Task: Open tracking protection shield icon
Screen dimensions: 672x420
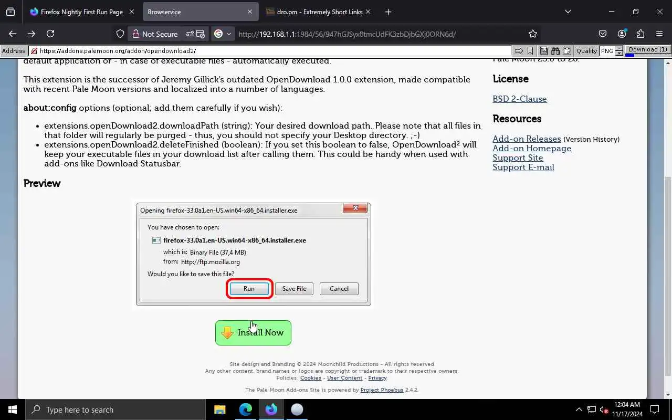Action: [120, 34]
